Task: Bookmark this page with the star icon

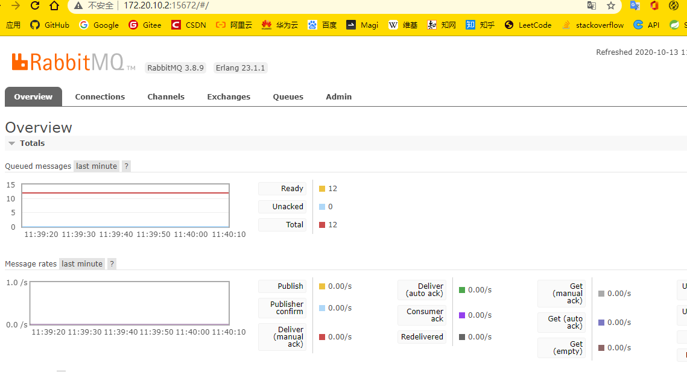Action: 611,5
